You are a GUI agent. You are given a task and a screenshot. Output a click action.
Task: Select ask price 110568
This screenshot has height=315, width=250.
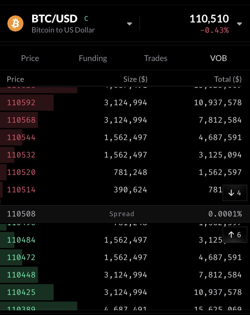pos(21,120)
